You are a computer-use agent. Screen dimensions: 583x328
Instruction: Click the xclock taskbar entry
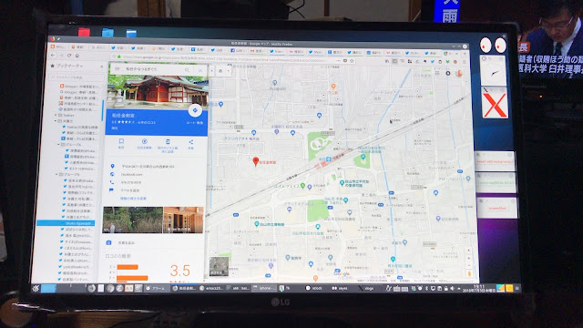(314, 288)
